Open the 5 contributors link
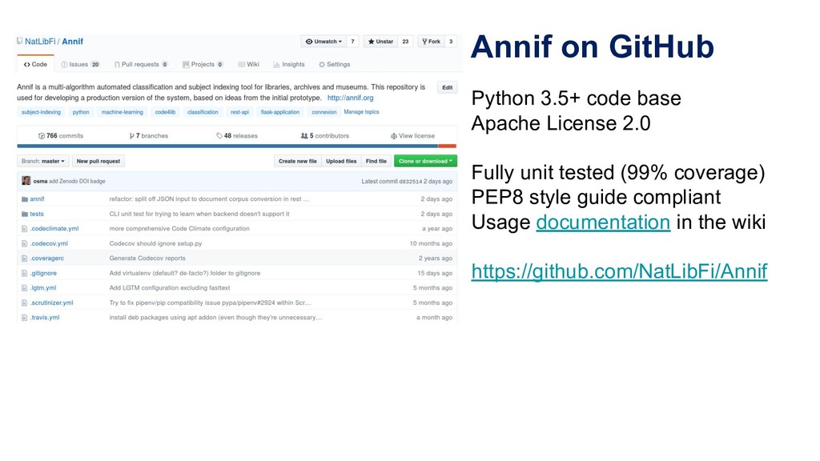Viewport: 820px width, 461px height. [325, 135]
